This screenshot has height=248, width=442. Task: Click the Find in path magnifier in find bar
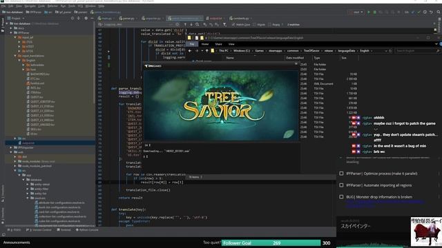pos(198,25)
